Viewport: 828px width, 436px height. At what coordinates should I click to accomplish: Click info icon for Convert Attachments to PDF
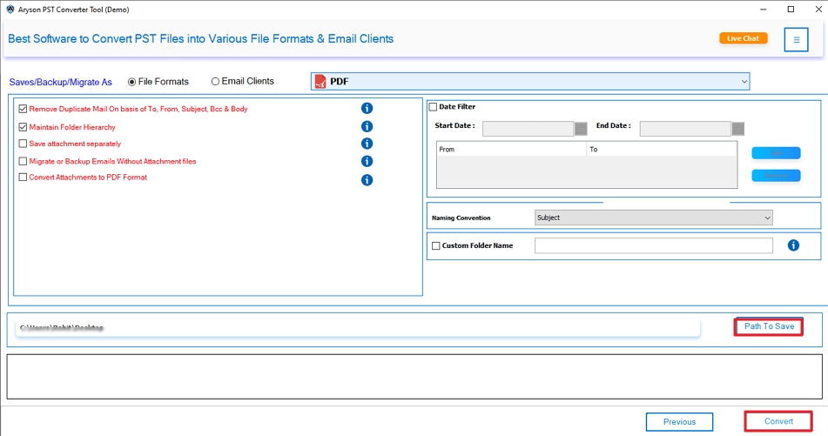click(x=367, y=180)
